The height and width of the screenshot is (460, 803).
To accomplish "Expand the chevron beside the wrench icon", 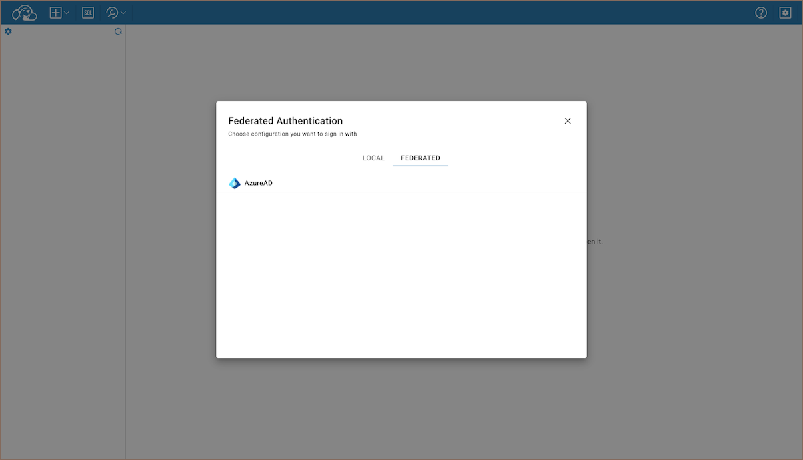I will [x=123, y=13].
